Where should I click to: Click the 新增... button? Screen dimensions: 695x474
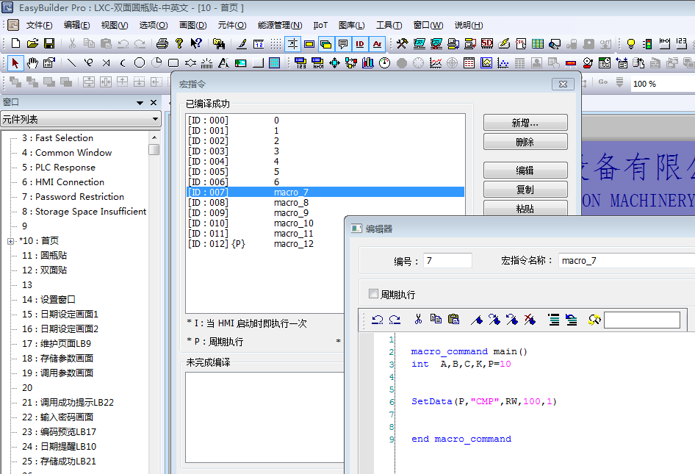(525, 123)
